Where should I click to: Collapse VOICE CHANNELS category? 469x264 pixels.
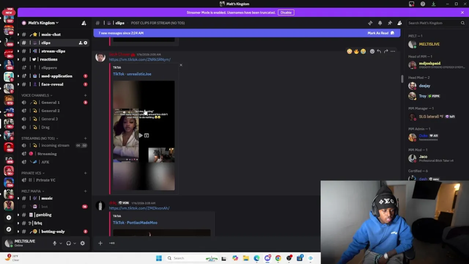click(37, 95)
